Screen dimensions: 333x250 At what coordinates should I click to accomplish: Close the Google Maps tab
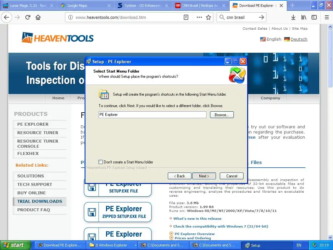109,6
